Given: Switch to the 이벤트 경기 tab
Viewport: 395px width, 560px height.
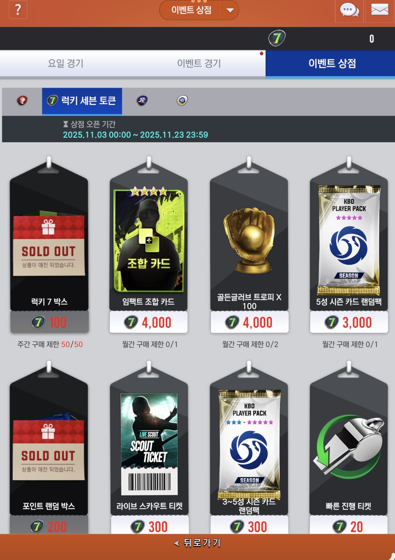Looking at the screenshot, I should [199, 63].
